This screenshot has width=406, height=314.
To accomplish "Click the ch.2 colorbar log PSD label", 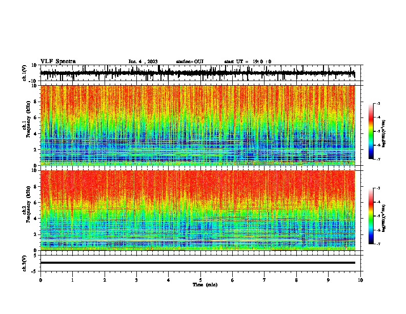I will point(384,218).
